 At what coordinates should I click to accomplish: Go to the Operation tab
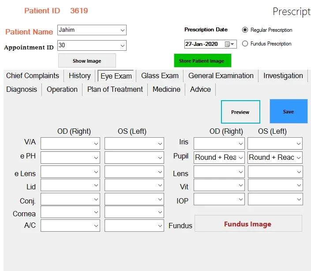pyautogui.click(x=62, y=89)
